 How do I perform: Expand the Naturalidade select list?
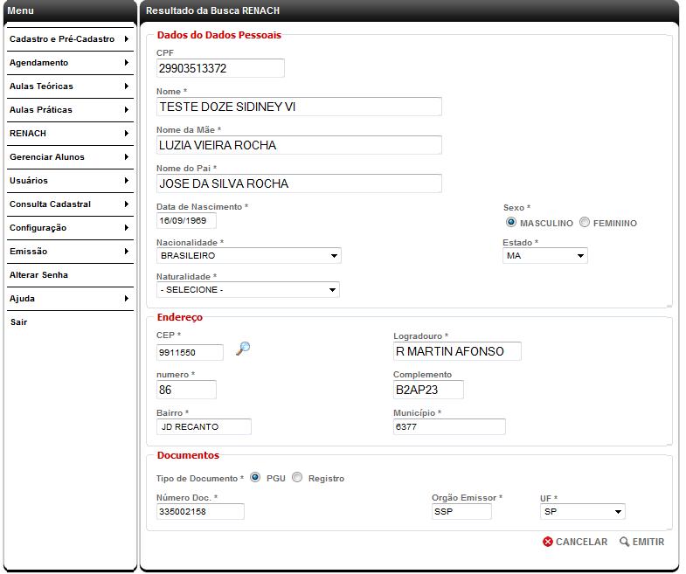coord(248,290)
